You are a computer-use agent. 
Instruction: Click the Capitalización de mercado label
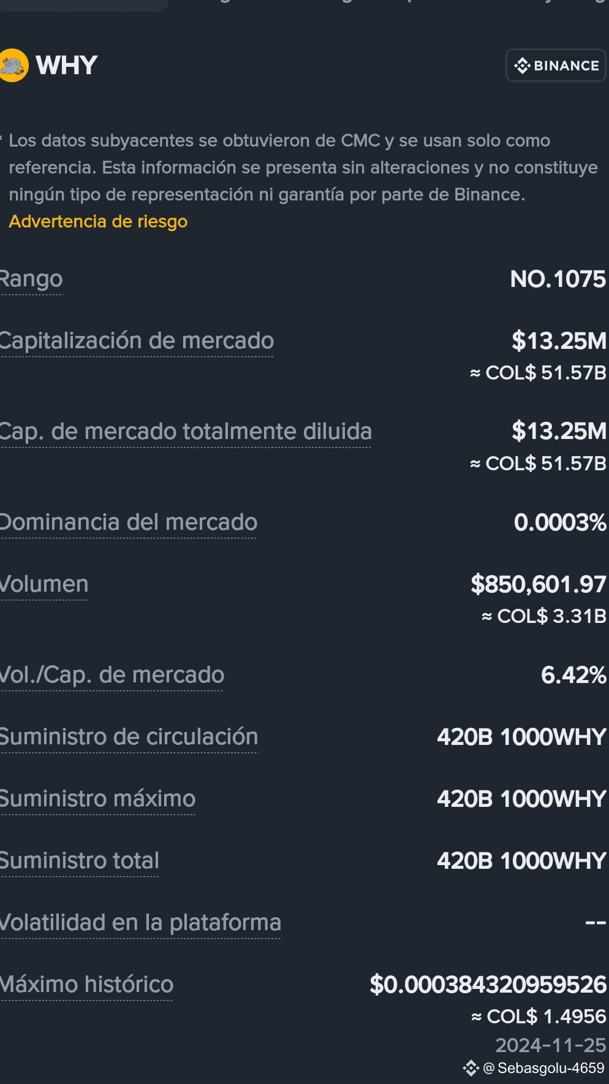point(137,341)
